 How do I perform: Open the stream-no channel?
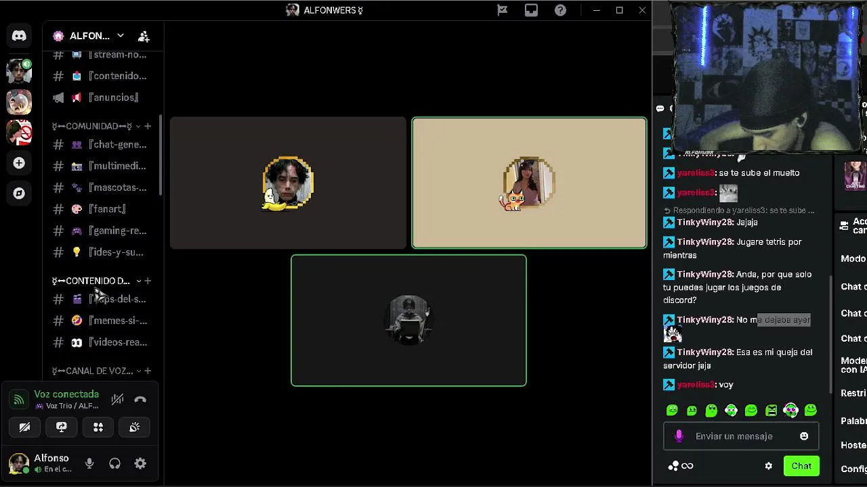point(102,55)
